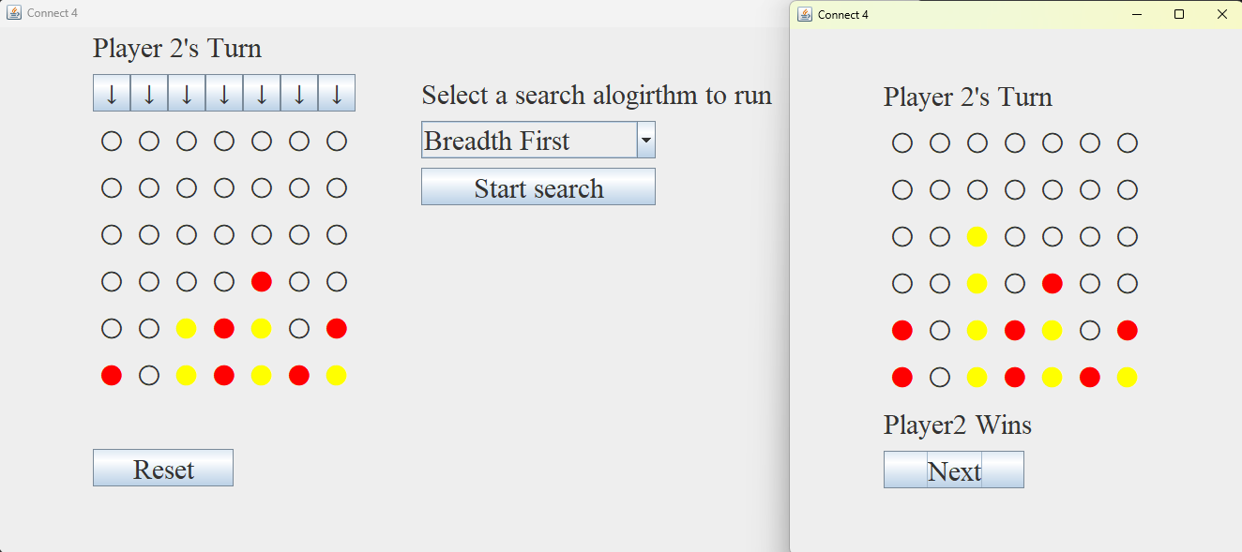Drop a piece via the sixth column arrow
Image resolution: width=1242 pixels, height=552 pixels.
click(299, 93)
